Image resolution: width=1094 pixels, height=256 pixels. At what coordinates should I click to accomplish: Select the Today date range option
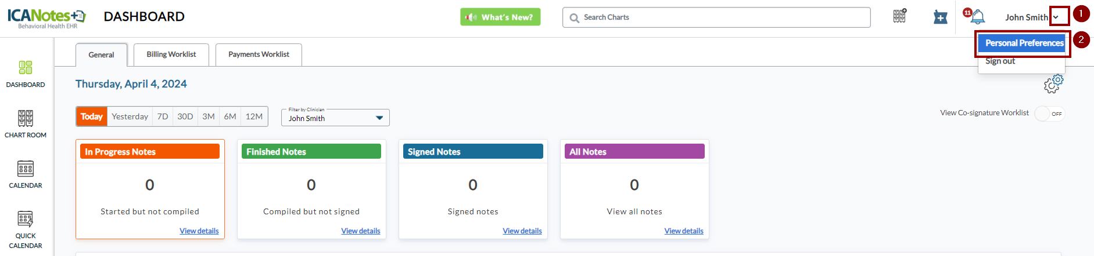pos(92,116)
